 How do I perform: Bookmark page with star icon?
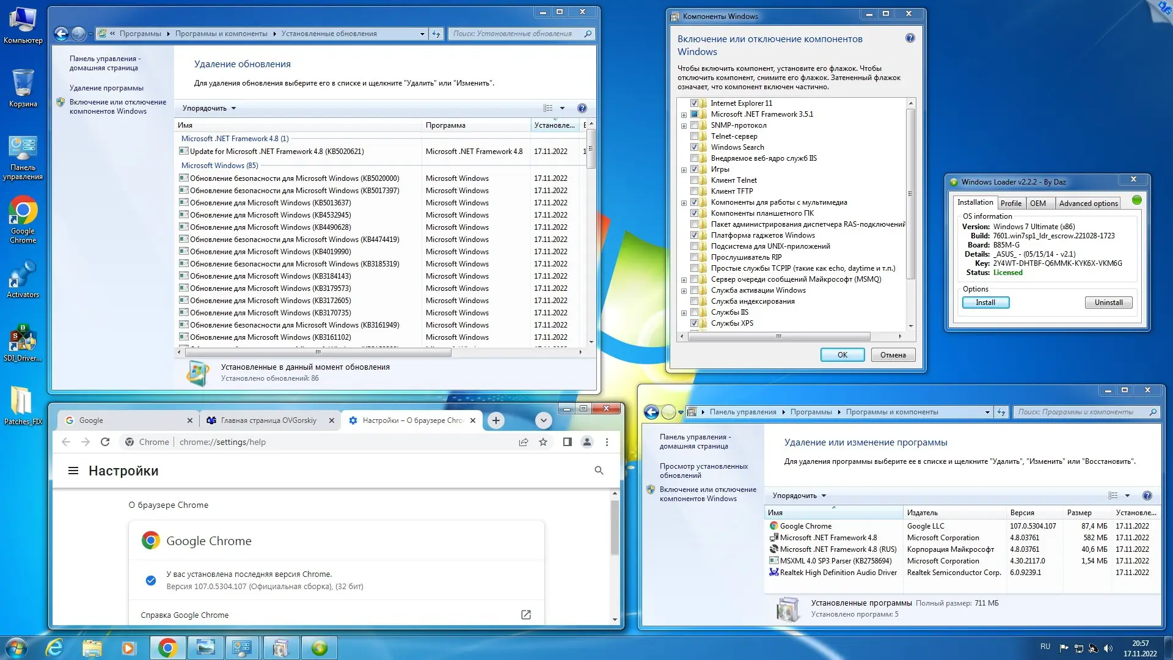point(543,442)
